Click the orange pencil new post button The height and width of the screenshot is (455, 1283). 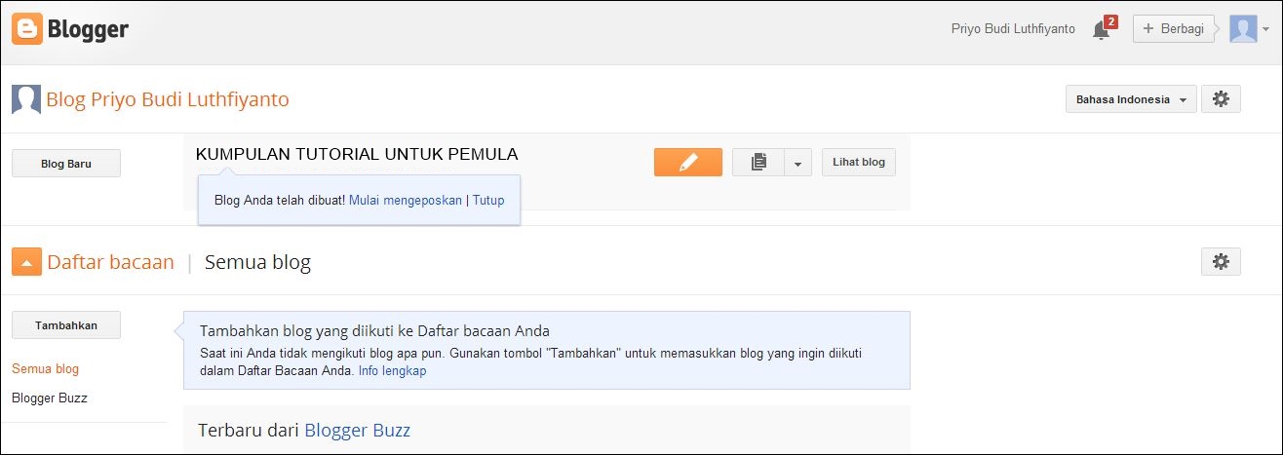coord(688,163)
